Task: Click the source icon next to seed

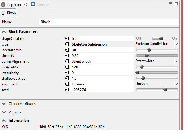Action: [66, 90]
